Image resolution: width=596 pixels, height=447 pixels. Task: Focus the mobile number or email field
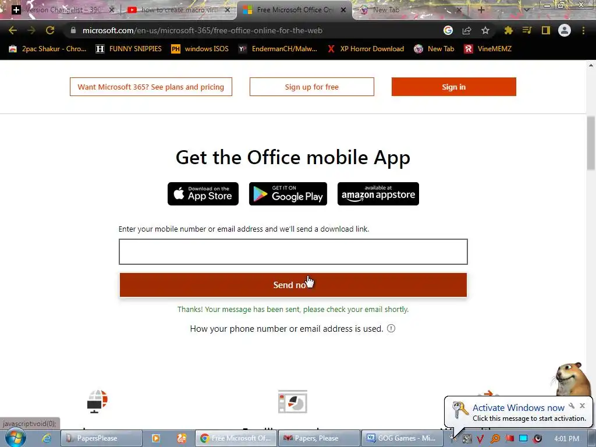[x=293, y=251]
